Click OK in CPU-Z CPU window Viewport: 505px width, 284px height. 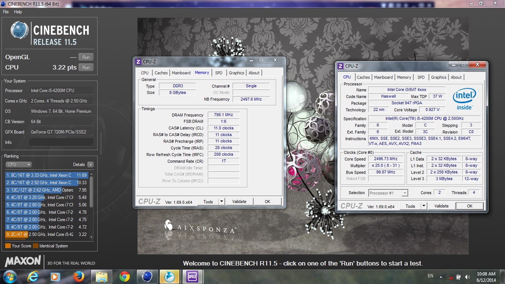point(470,206)
